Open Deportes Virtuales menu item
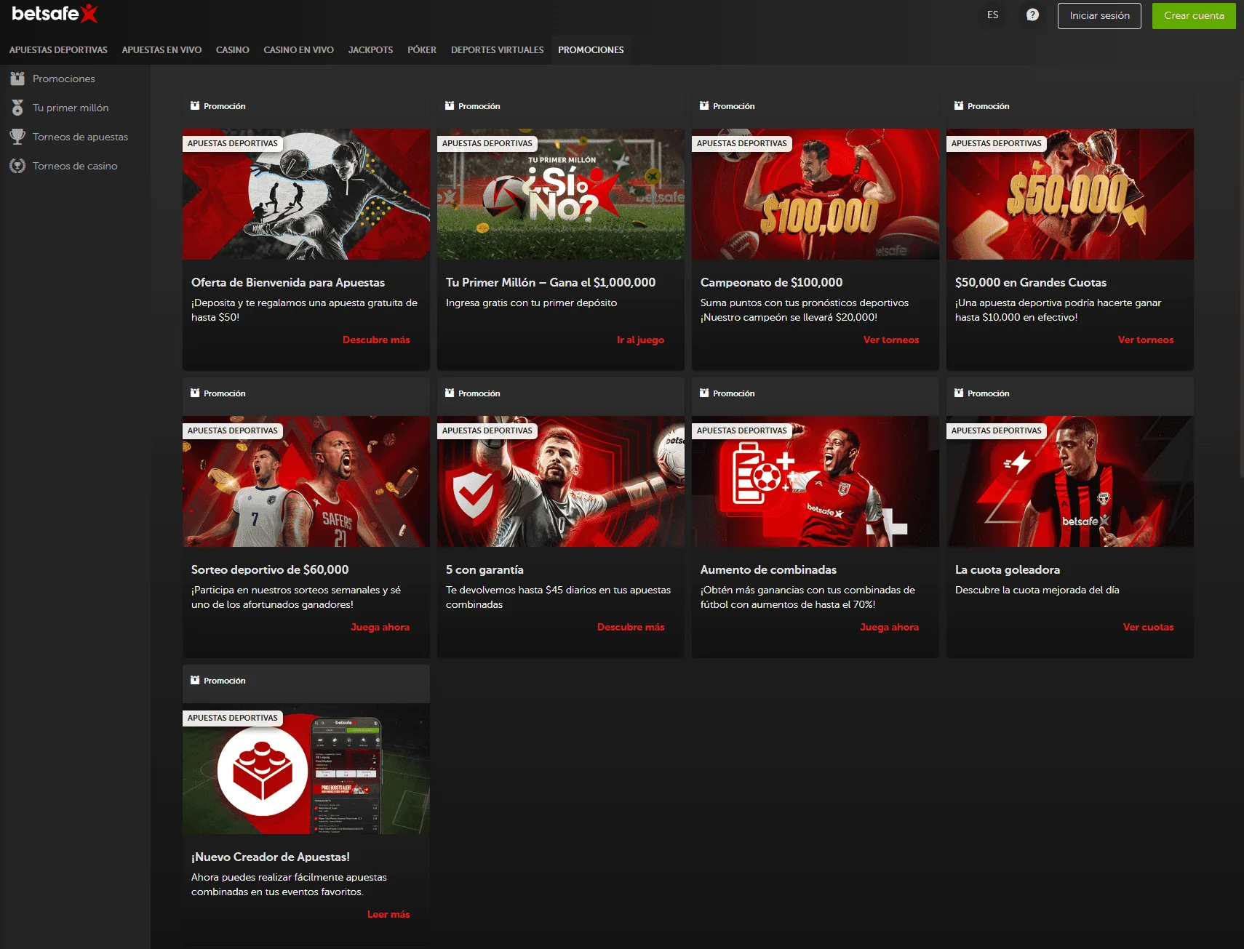 click(x=498, y=50)
